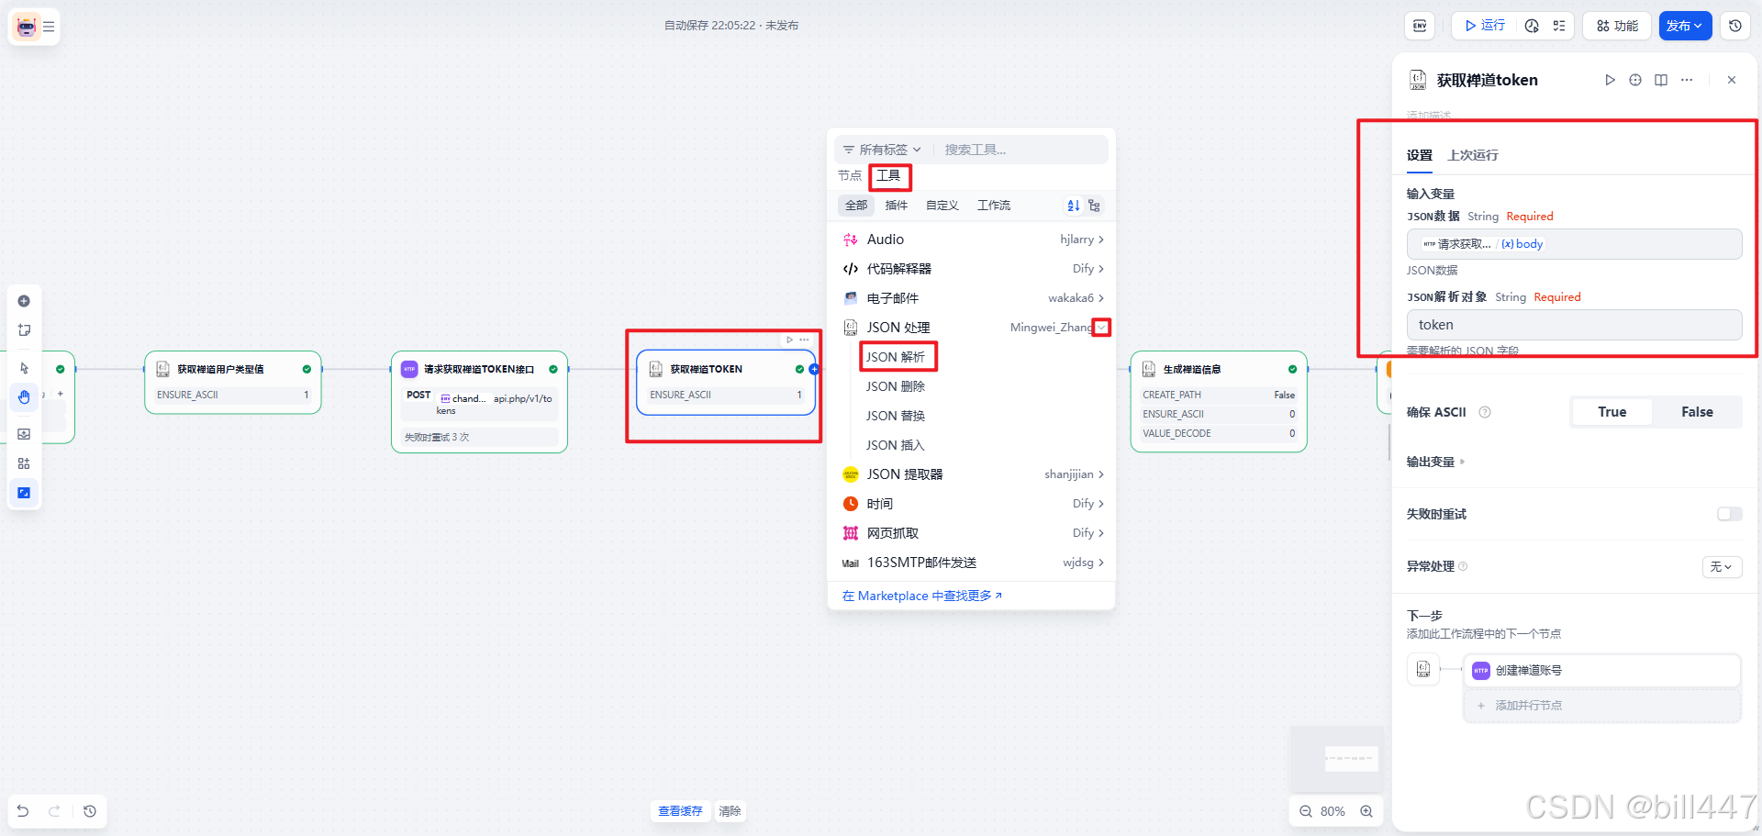This screenshot has height=836, width=1762.
Task: Expand the Audio tool group
Action: [x=972, y=240]
